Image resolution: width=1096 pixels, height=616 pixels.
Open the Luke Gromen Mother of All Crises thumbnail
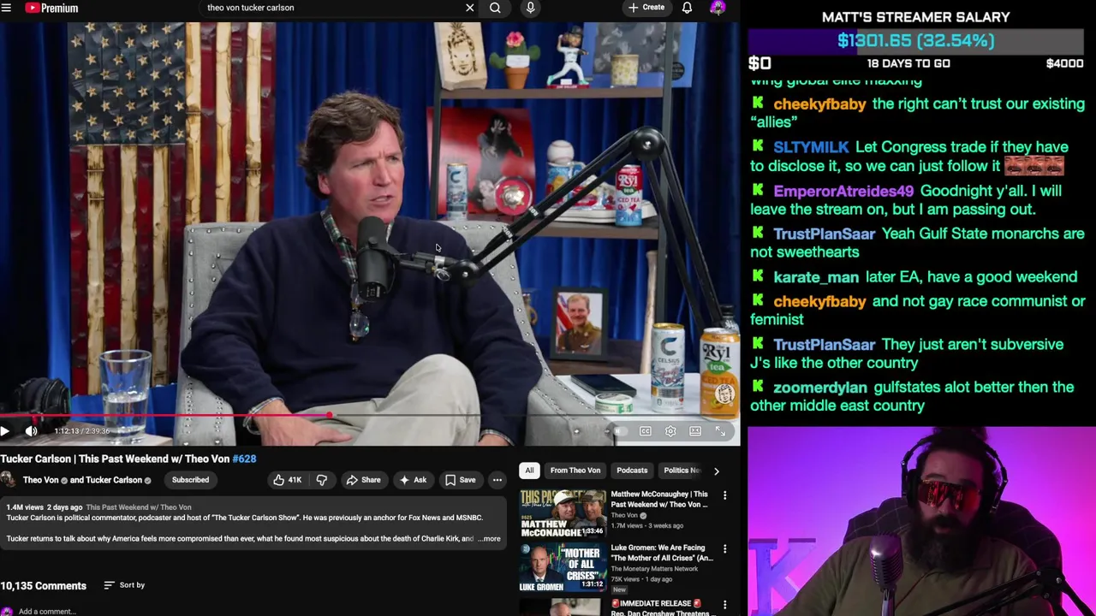pos(563,567)
